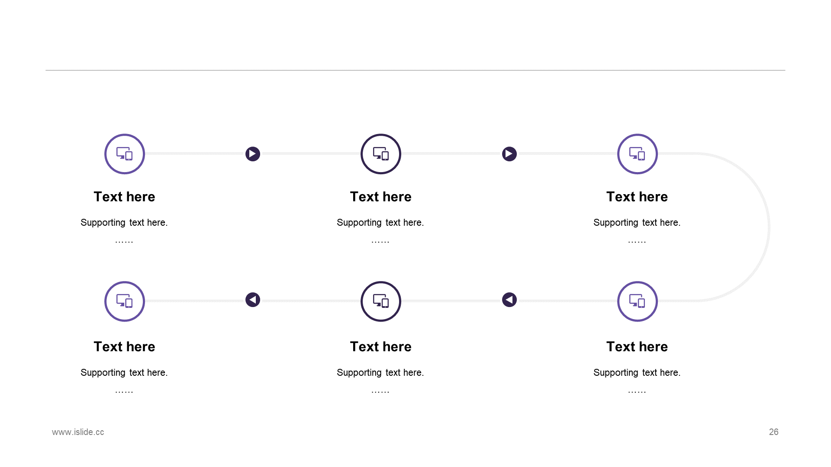831x467 pixels.
Task: Click the bottom-left devices circle icon
Action: (125, 301)
